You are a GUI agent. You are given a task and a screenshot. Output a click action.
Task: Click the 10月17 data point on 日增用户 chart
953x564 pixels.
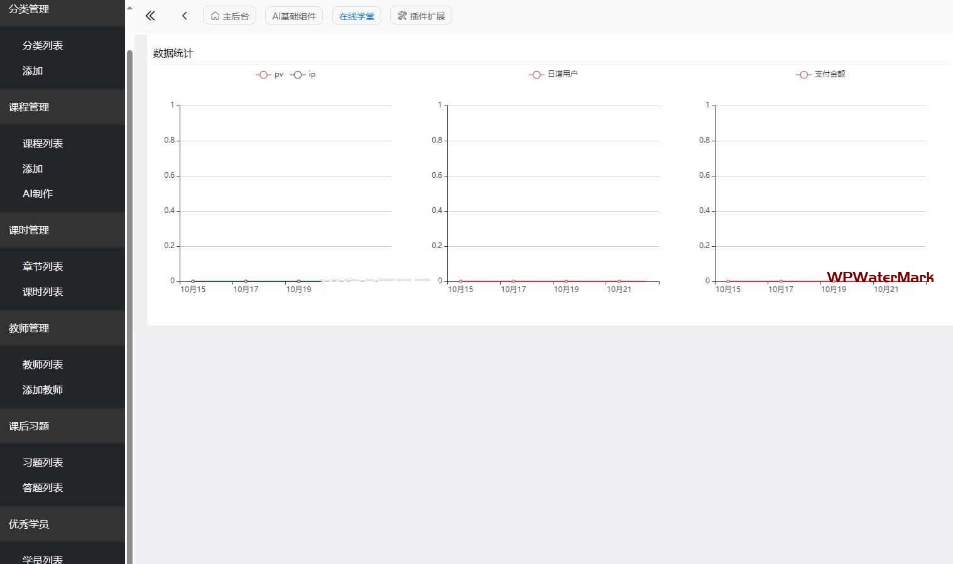513,281
